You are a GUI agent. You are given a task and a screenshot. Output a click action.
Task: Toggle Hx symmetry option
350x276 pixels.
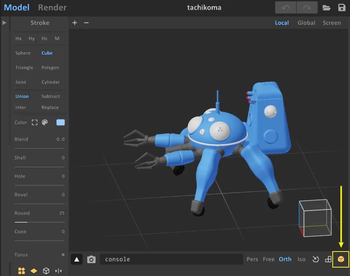point(19,39)
